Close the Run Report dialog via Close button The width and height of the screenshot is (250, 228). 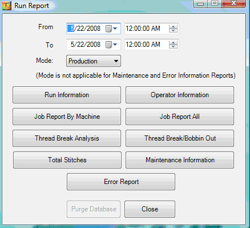pyautogui.click(x=150, y=209)
